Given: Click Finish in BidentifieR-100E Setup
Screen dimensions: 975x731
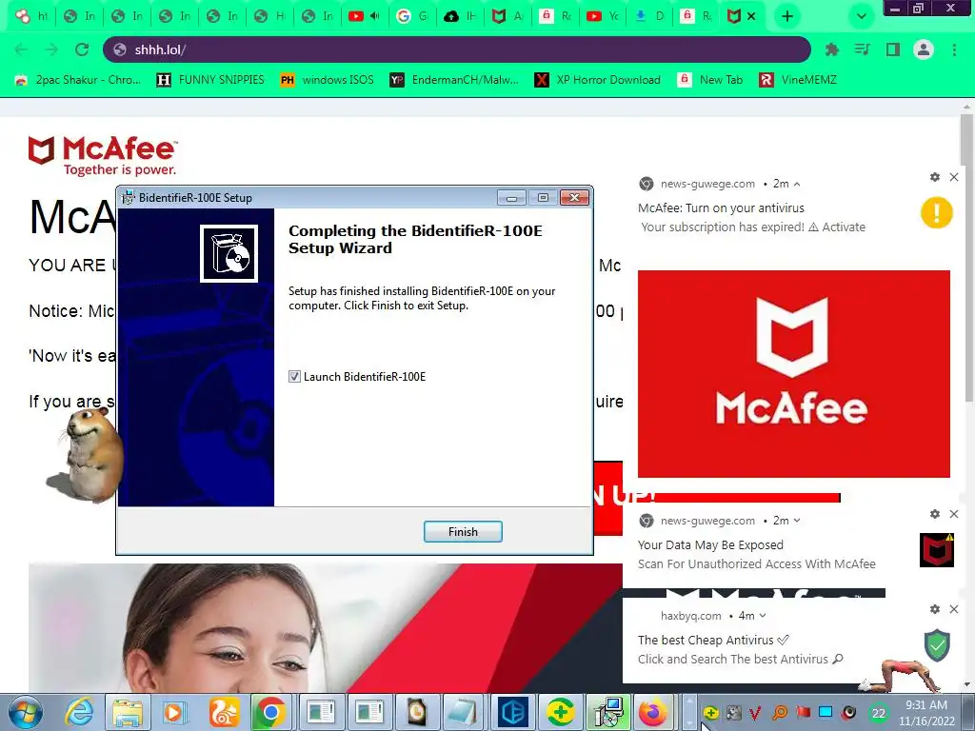Looking at the screenshot, I should click(463, 532).
